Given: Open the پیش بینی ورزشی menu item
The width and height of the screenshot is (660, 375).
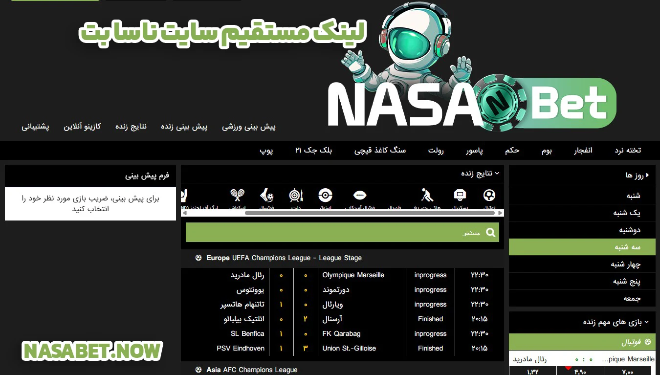Looking at the screenshot, I should click(249, 127).
